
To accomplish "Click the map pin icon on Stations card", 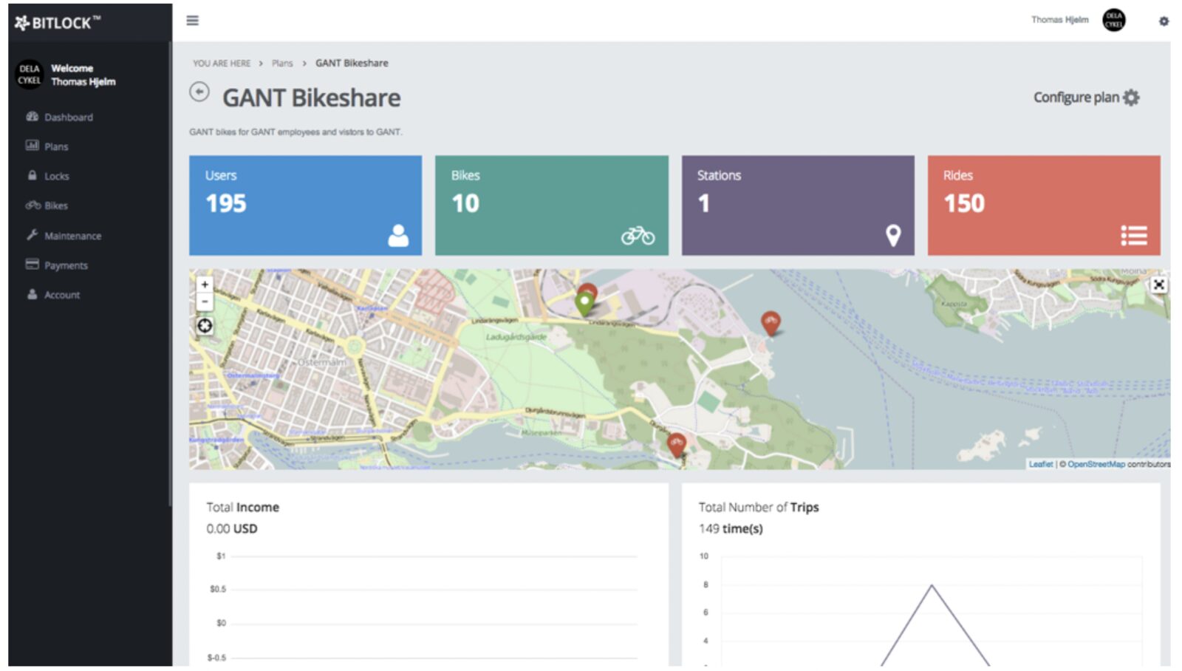I will [893, 235].
